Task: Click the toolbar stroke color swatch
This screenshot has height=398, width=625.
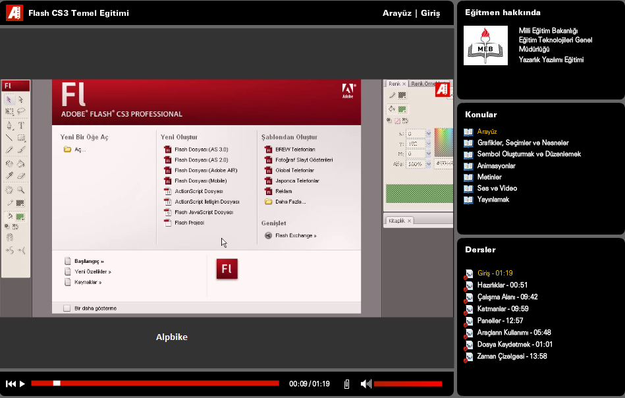Action: pos(20,204)
